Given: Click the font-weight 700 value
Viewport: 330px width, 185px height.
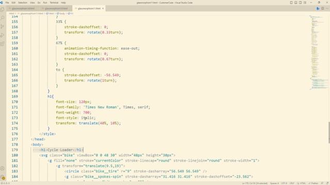Looking at the screenshot, I should 86,113.
